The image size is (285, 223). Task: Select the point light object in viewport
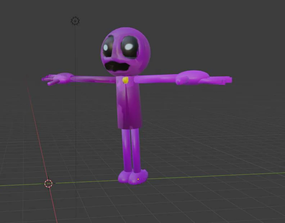point(75,21)
